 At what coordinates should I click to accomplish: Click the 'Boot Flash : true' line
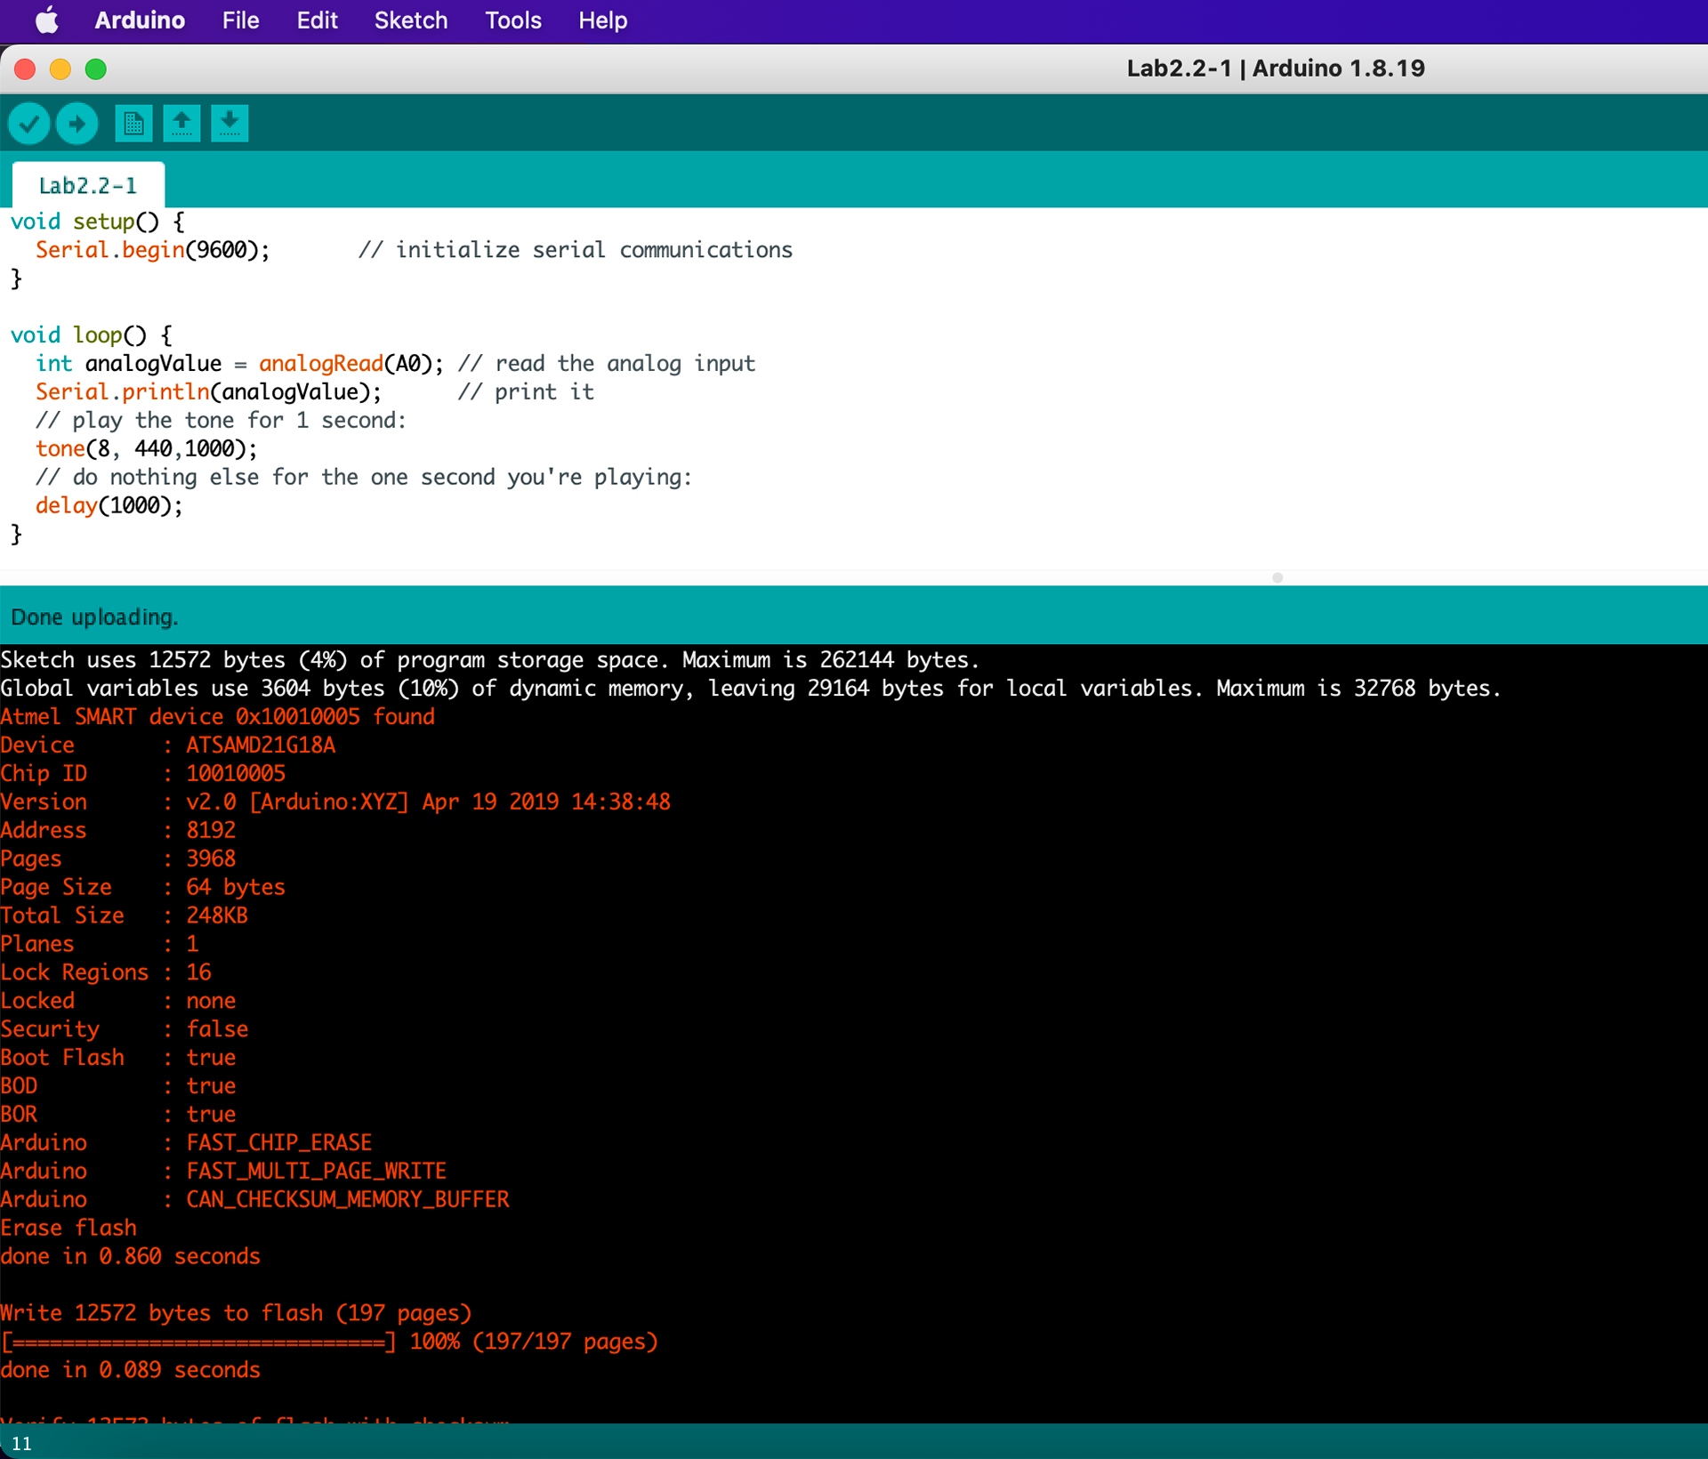point(118,1059)
